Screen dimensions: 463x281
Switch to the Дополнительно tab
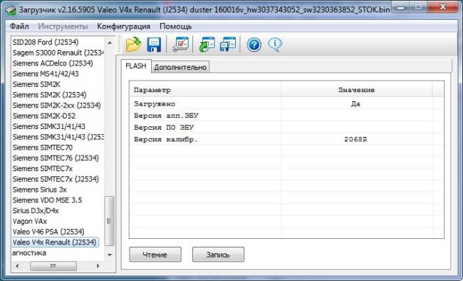click(180, 67)
